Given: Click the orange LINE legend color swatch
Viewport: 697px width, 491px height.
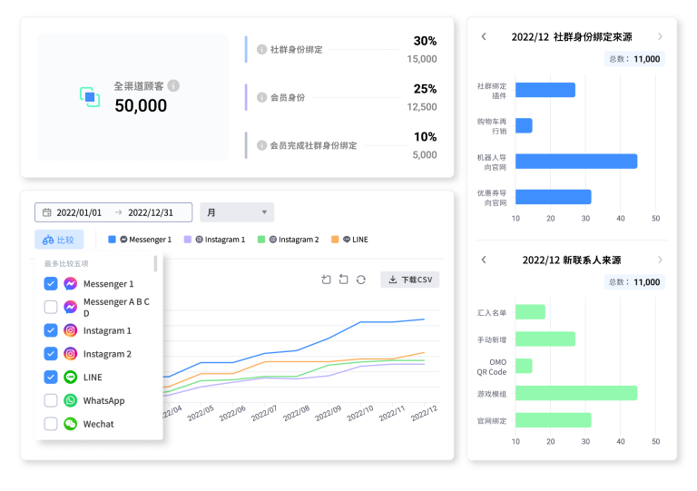Looking at the screenshot, I should (335, 240).
